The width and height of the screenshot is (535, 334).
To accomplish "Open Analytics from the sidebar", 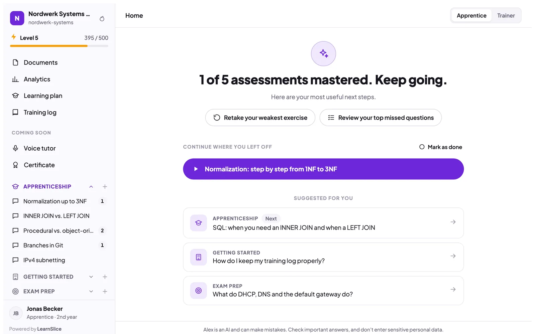I will click(59, 79).
